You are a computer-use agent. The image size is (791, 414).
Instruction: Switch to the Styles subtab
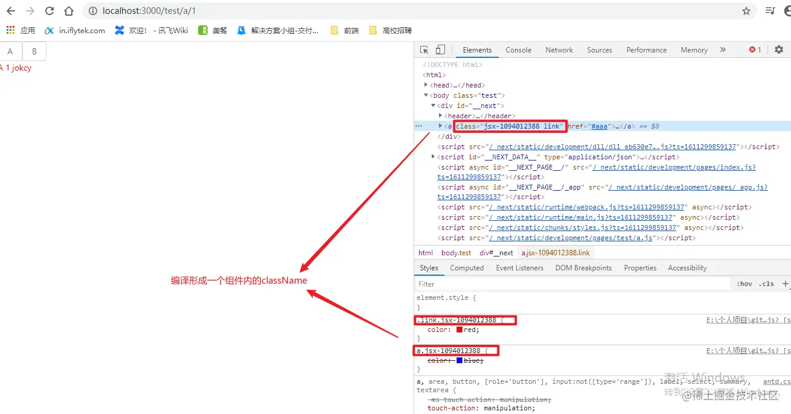tap(429, 268)
